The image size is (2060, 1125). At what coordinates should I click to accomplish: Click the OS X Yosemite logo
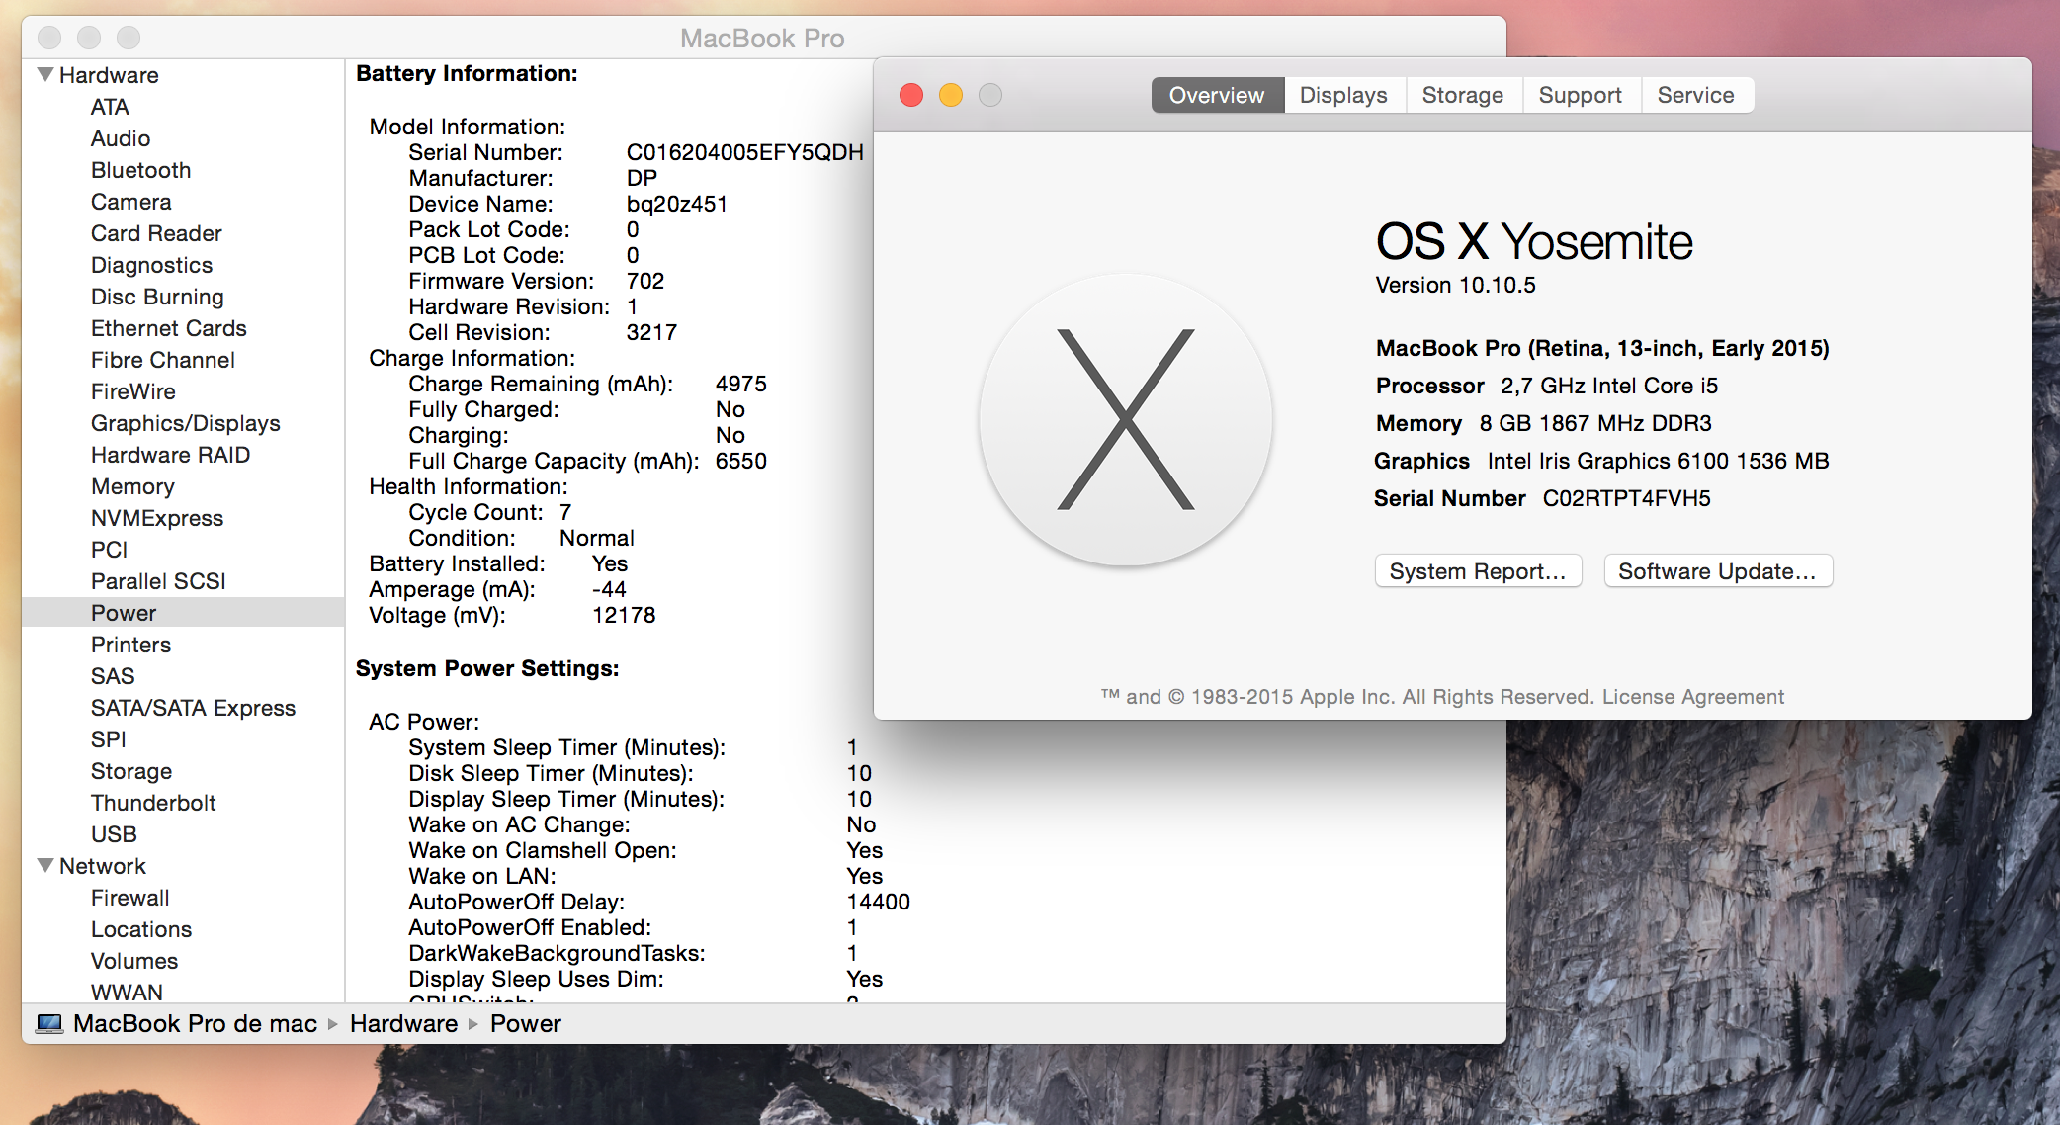[x=1126, y=420]
